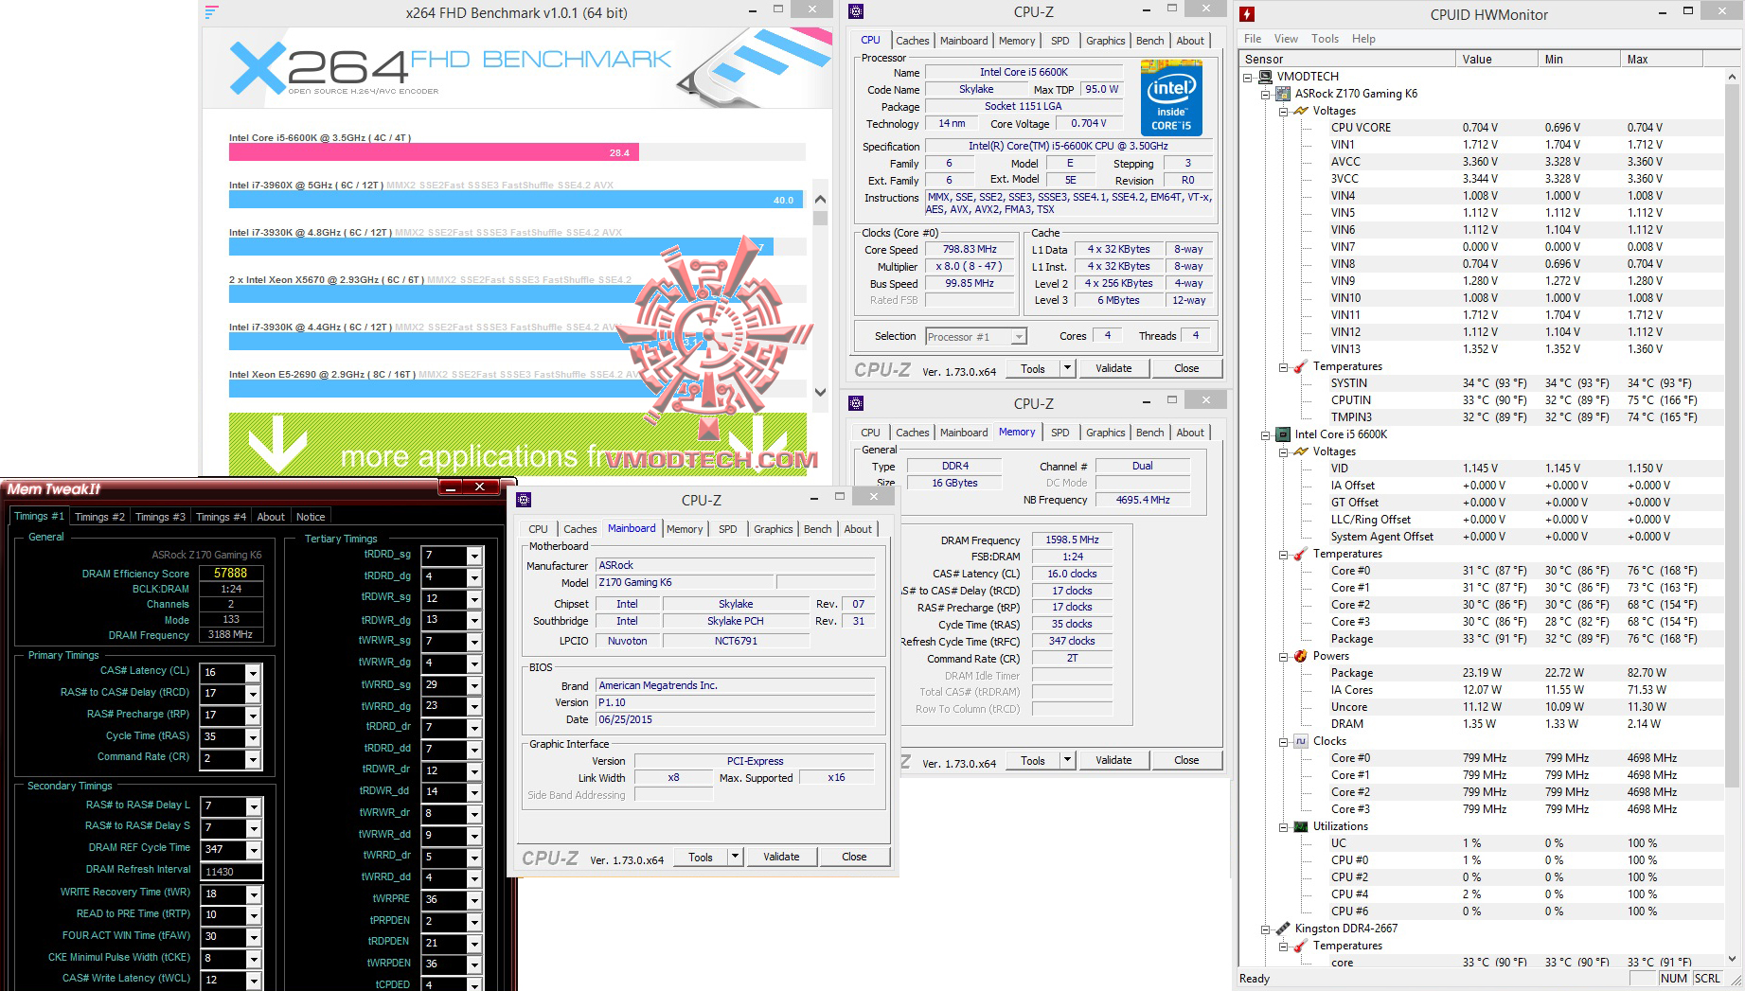The width and height of the screenshot is (1745, 991).
Task: Collapse the VMODTECH root node in HWMonitor
Action: tap(1248, 78)
